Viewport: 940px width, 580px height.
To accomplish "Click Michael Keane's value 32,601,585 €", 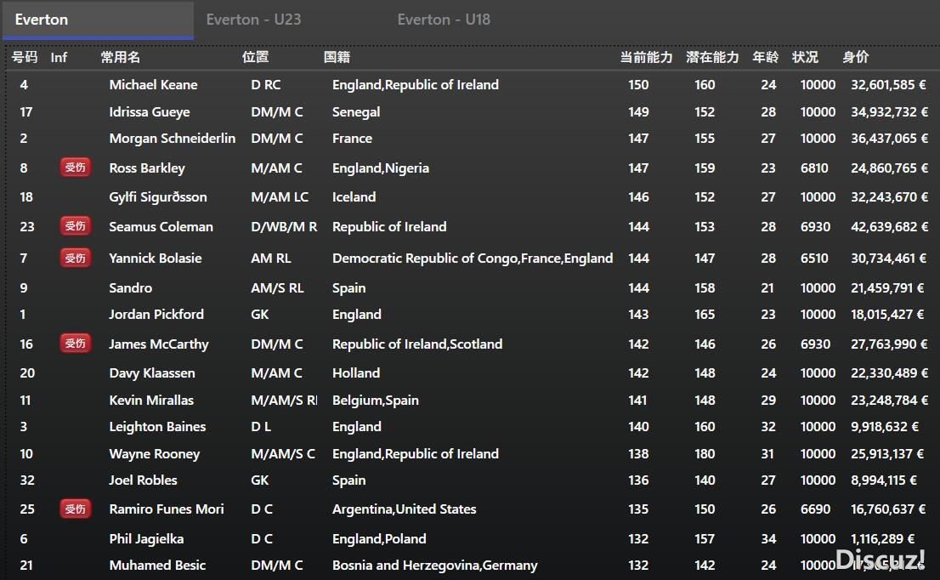I will (889, 84).
